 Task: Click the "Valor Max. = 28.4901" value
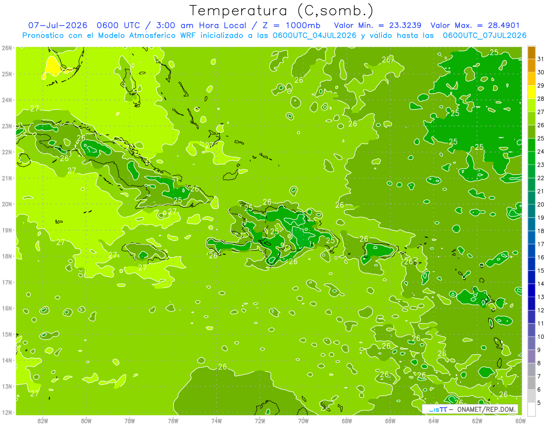click(x=475, y=25)
